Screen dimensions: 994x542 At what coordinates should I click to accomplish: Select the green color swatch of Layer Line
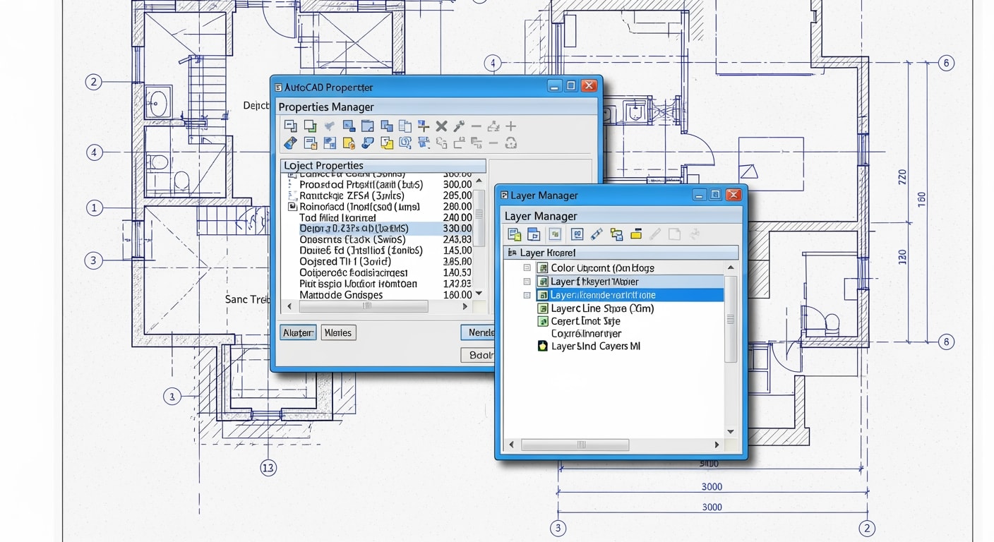[x=544, y=308]
